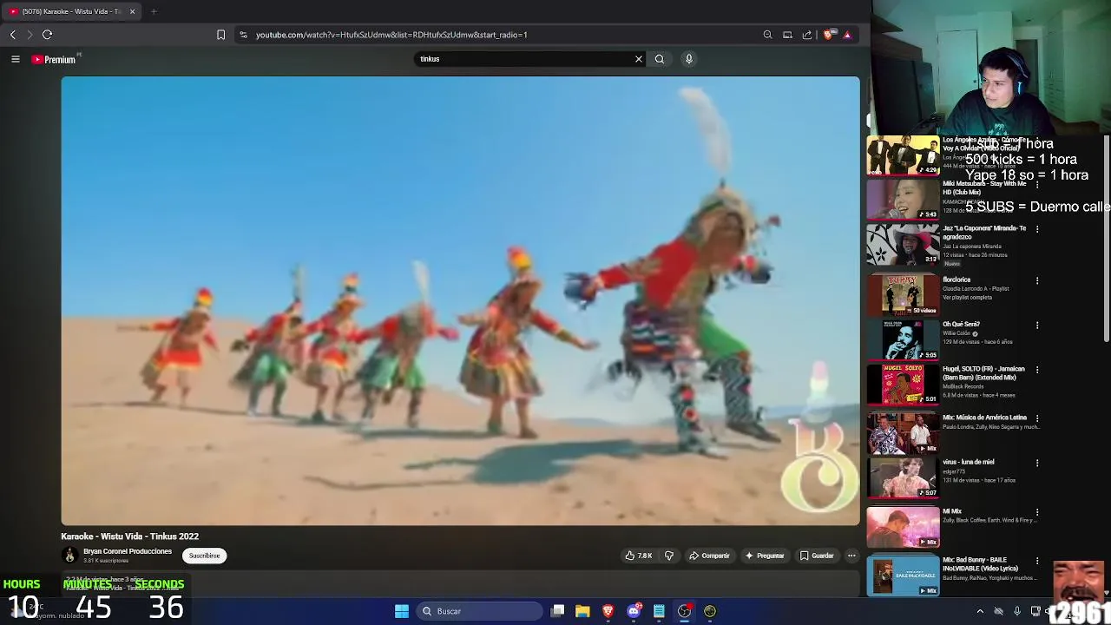
Task: Open options menu for Música de América Latina
Action: click(1037, 418)
